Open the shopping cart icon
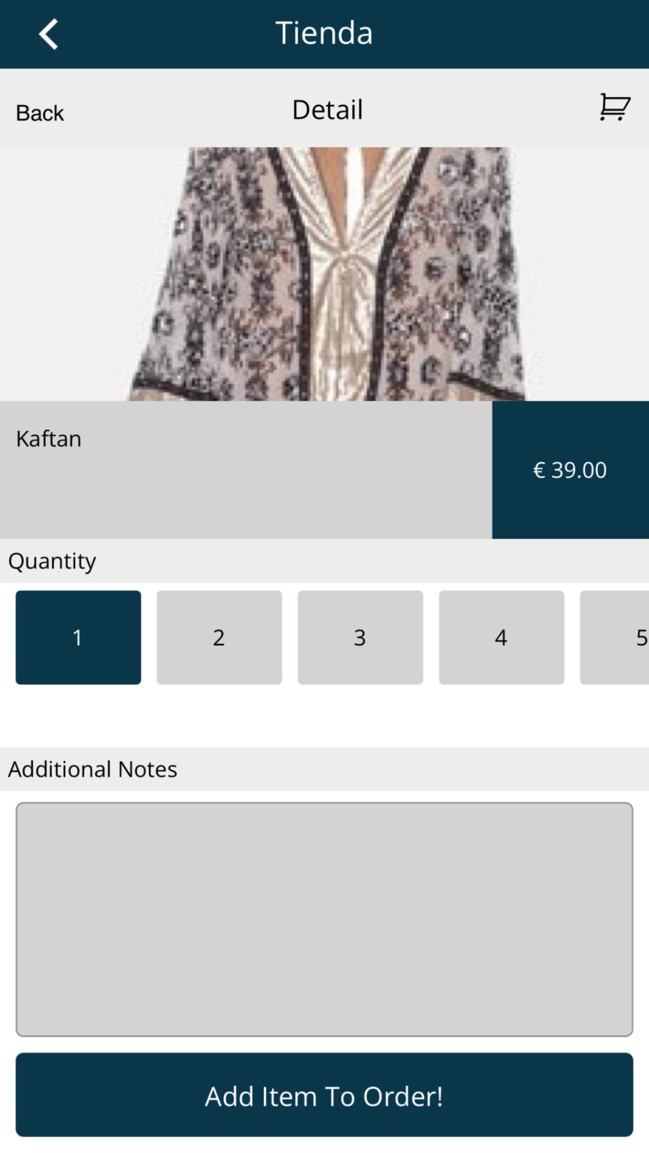649x1153 pixels. (x=614, y=107)
